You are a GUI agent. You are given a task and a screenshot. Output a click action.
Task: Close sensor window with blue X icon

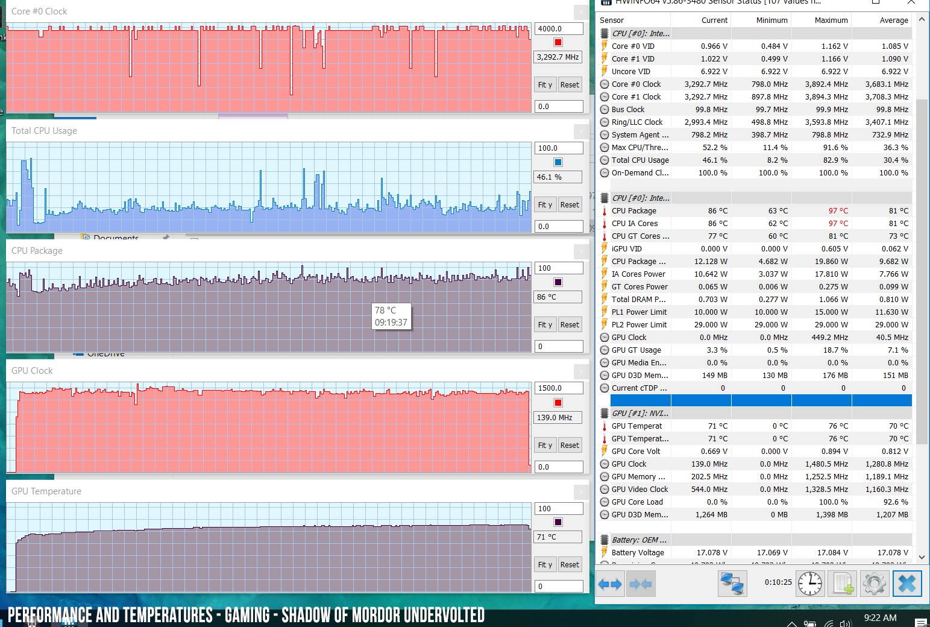click(906, 584)
